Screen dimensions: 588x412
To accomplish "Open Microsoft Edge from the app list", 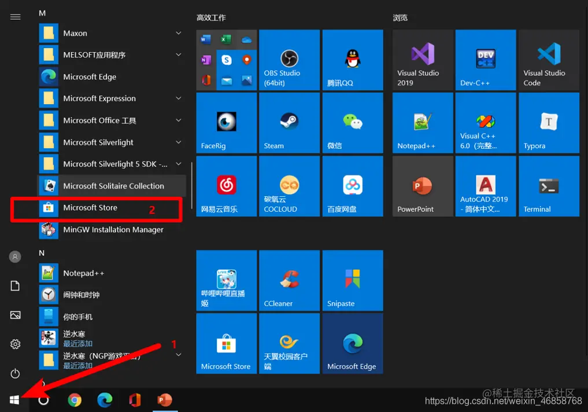I will click(112, 77).
